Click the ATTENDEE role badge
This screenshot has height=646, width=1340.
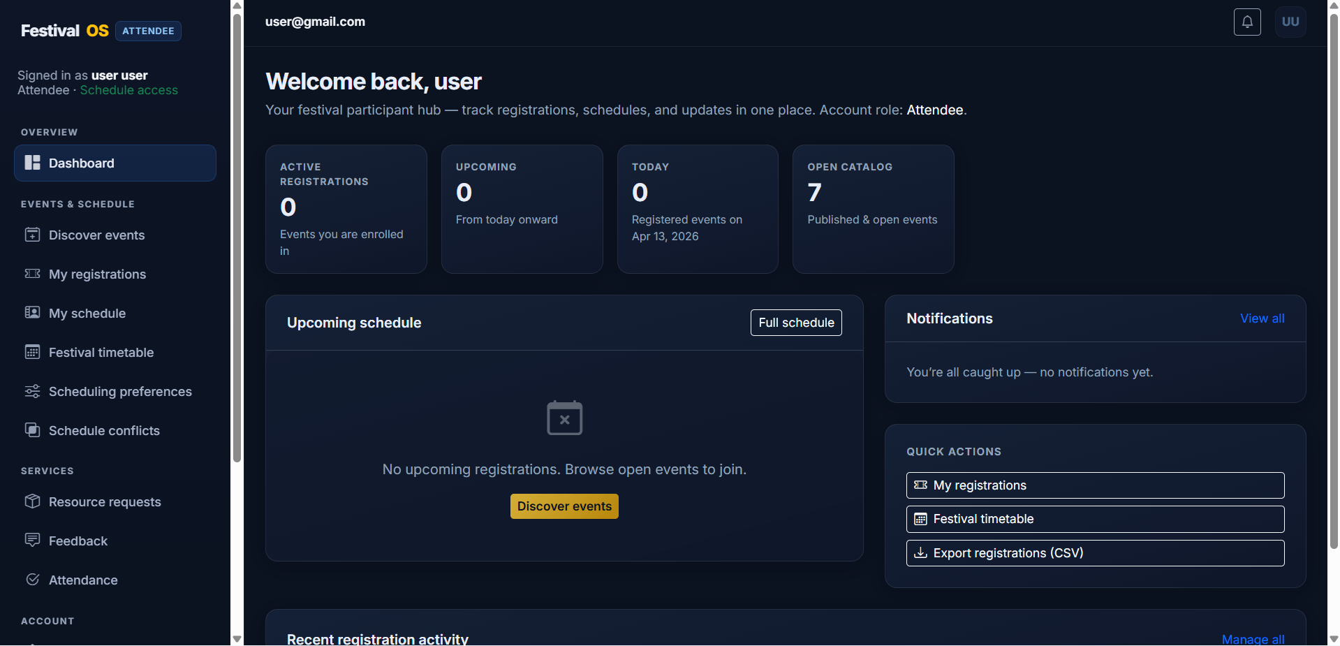coord(148,31)
